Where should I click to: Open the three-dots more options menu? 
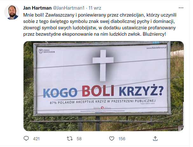pos(181,8)
